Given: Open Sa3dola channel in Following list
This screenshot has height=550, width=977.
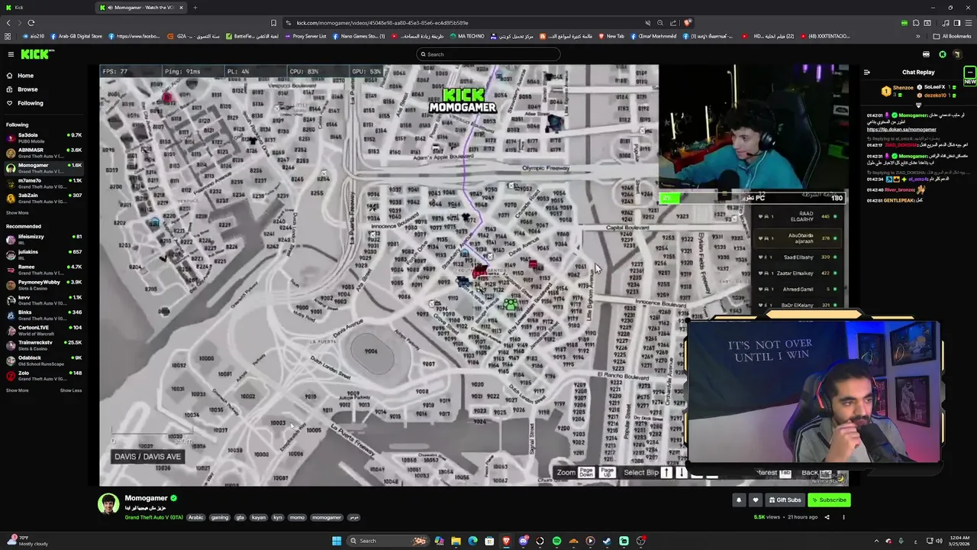Looking at the screenshot, I should tap(44, 137).
